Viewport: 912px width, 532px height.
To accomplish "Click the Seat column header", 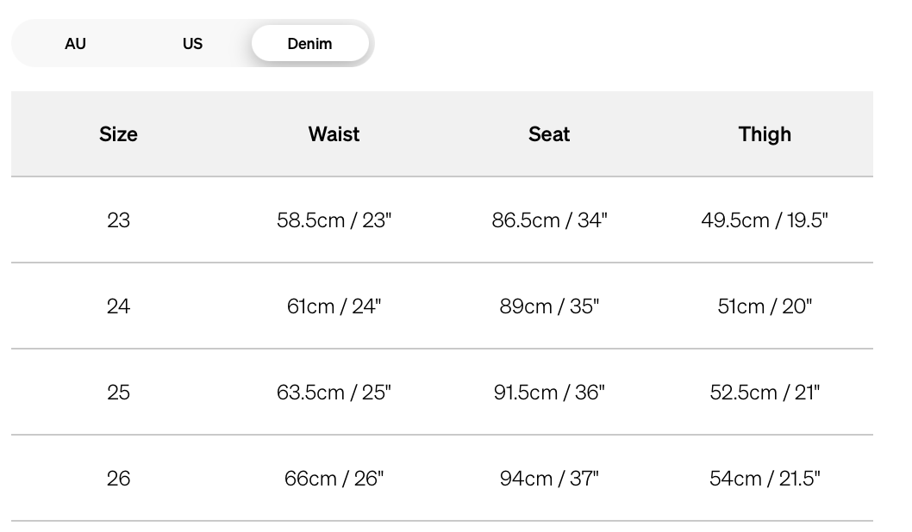I will pyautogui.click(x=549, y=134).
